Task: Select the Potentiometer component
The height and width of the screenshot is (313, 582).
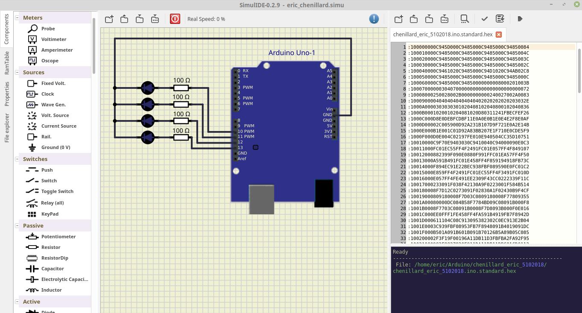Action: (58, 237)
